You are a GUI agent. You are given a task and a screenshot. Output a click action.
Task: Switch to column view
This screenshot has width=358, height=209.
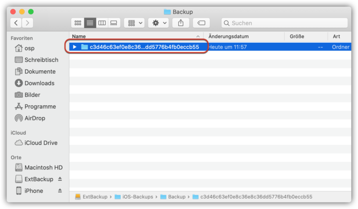click(x=102, y=23)
